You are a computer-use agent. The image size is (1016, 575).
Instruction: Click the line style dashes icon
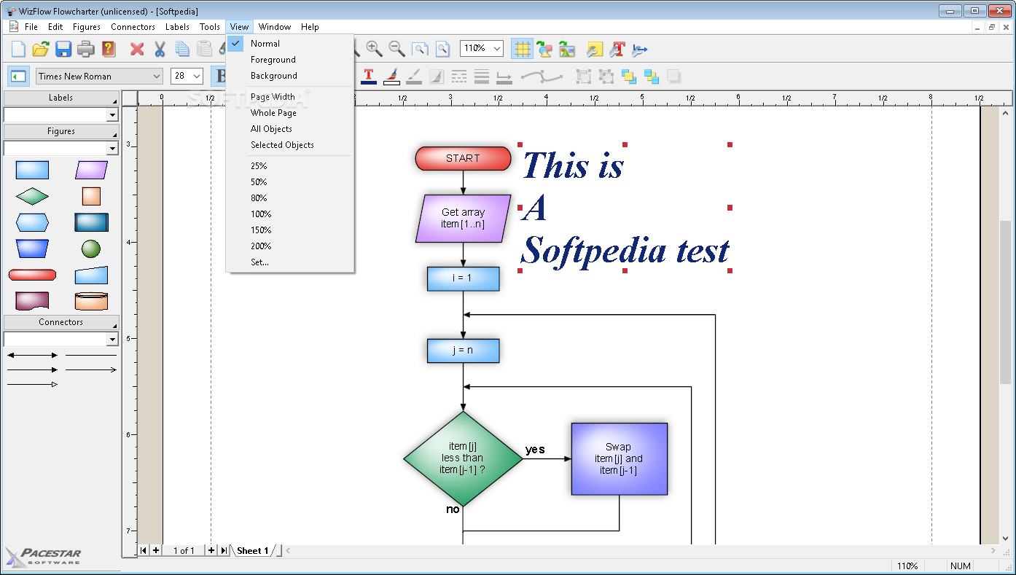tap(459, 76)
